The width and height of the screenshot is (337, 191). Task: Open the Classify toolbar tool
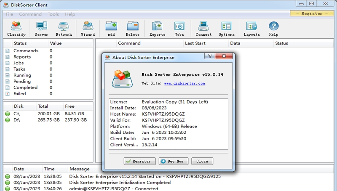pyautogui.click(x=16, y=29)
